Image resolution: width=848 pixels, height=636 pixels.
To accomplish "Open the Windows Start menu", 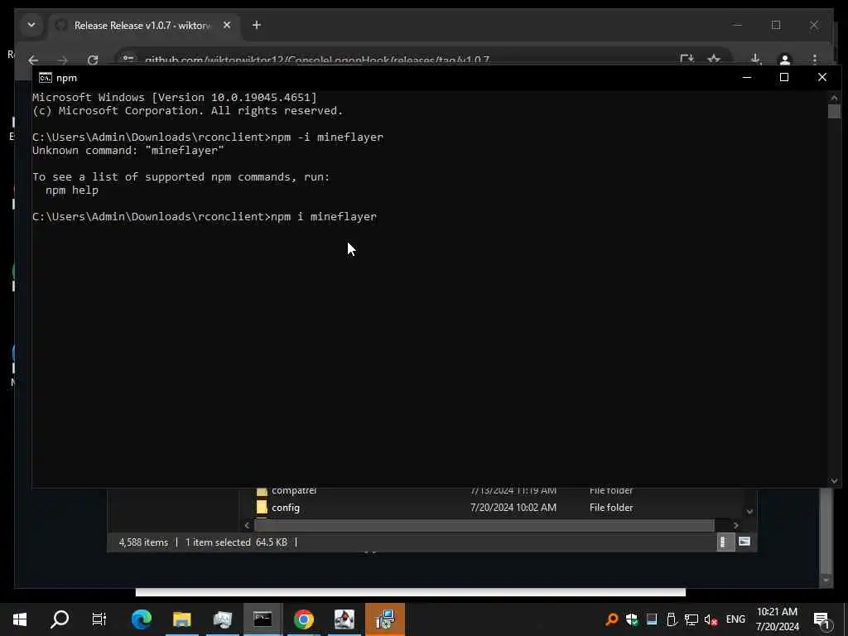I will click(20, 619).
